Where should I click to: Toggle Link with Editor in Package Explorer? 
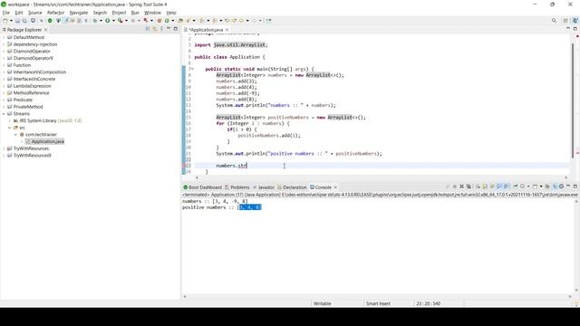point(155,29)
